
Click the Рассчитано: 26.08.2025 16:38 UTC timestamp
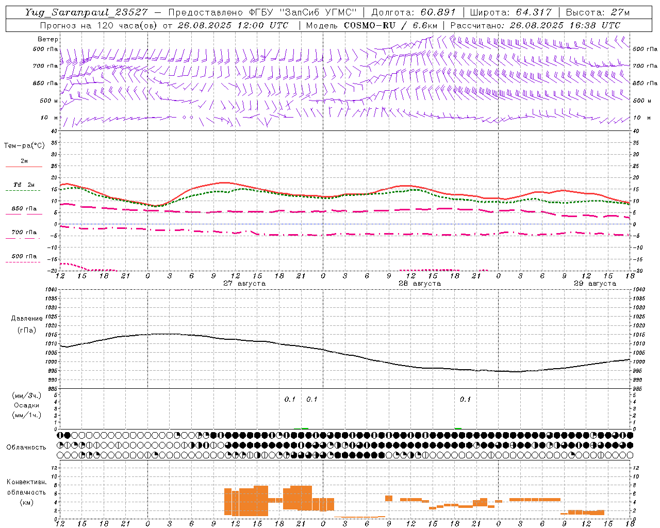[535, 25]
